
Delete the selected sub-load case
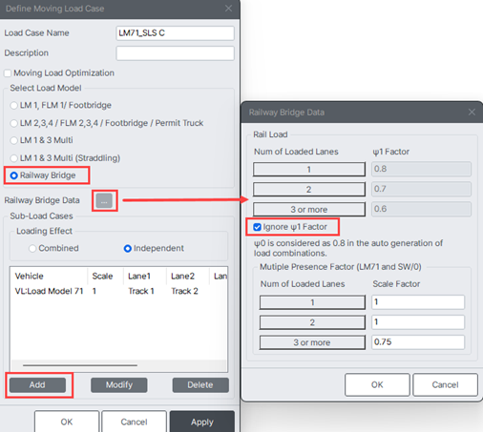[x=200, y=385]
